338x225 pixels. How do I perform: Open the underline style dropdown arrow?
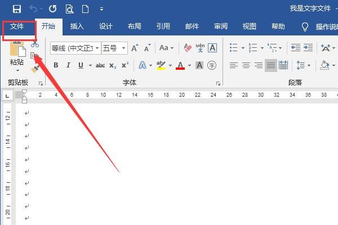tap(90, 65)
